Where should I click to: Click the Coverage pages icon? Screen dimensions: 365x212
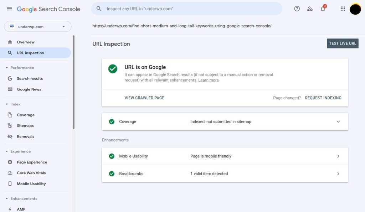point(10,115)
